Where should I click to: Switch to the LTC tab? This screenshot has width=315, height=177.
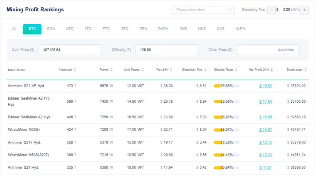(88, 29)
